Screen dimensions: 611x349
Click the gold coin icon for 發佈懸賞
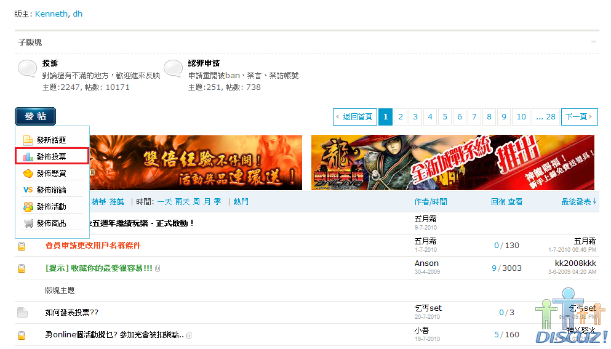[x=28, y=173]
